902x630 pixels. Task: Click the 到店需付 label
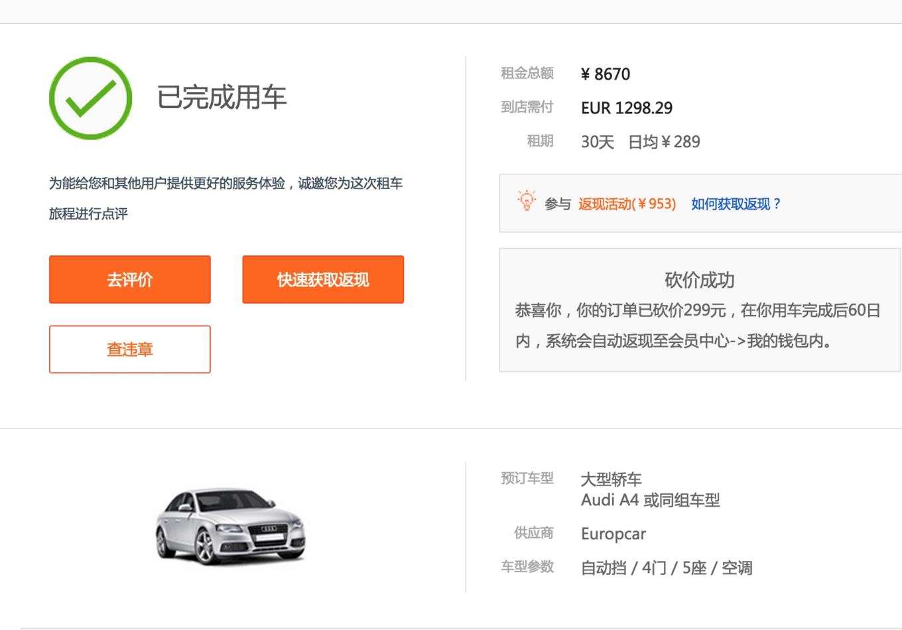527,107
